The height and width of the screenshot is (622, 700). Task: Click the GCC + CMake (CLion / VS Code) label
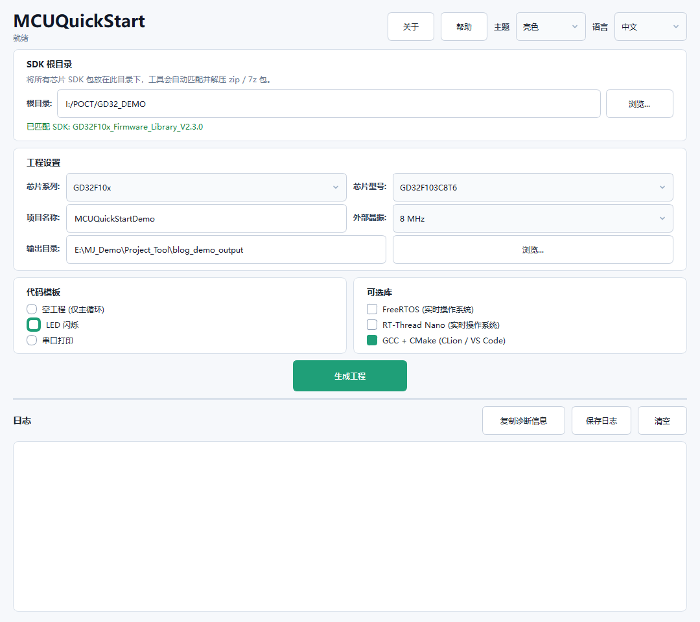[444, 340]
